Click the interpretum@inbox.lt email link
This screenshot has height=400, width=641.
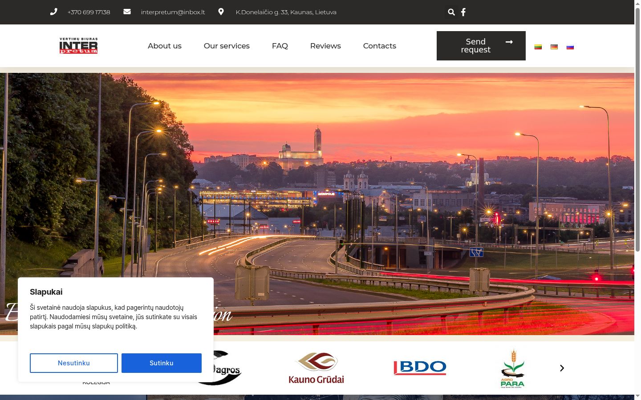point(173,12)
